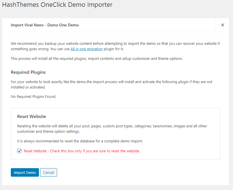Image resolution: width=233 pixels, height=190 pixels.
Task: Close the import demo dialog
Action: pyautogui.click(x=222, y=25)
